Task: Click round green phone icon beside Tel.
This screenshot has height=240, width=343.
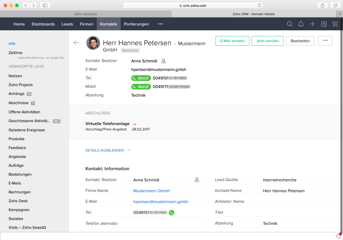Action: [x=171, y=213]
